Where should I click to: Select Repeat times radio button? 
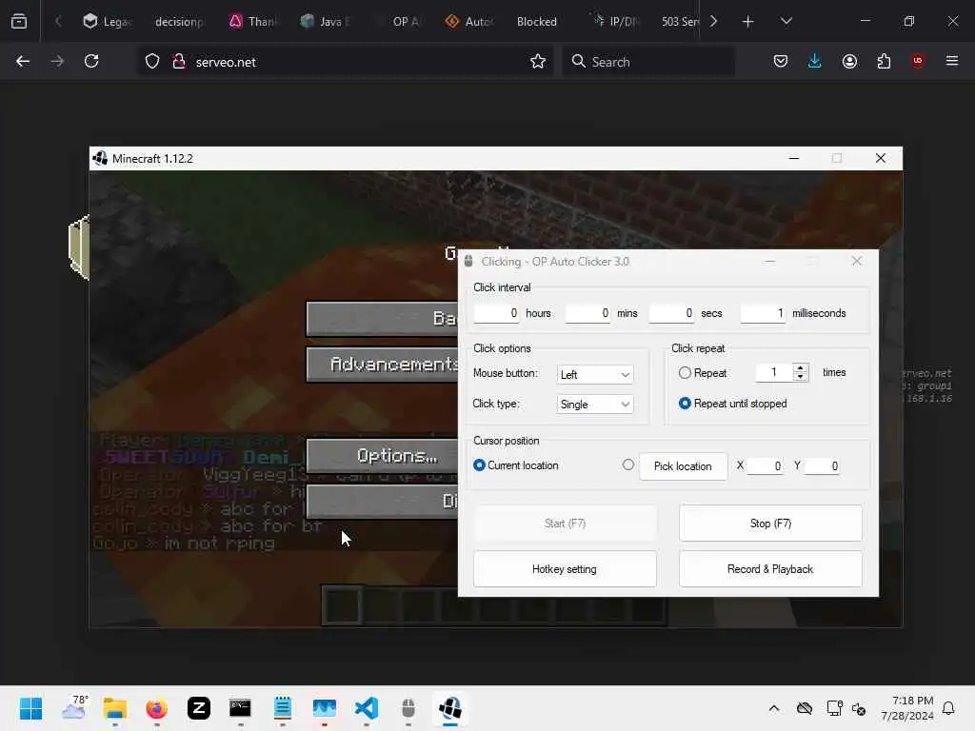tap(685, 373)
